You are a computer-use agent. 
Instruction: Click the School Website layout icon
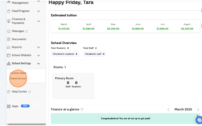(x=8, y=55)
